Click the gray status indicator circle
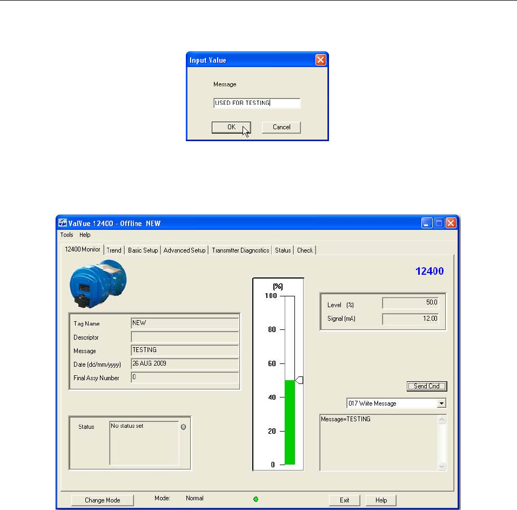Image resolution: width=517 pixels, height=510 pixels. (183, 427)
